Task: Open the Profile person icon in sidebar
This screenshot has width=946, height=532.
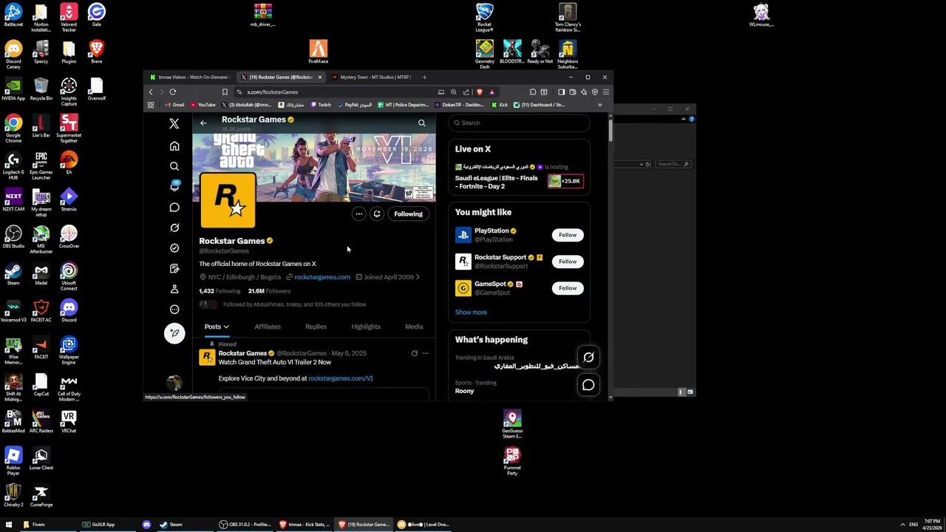Action: 174,289
